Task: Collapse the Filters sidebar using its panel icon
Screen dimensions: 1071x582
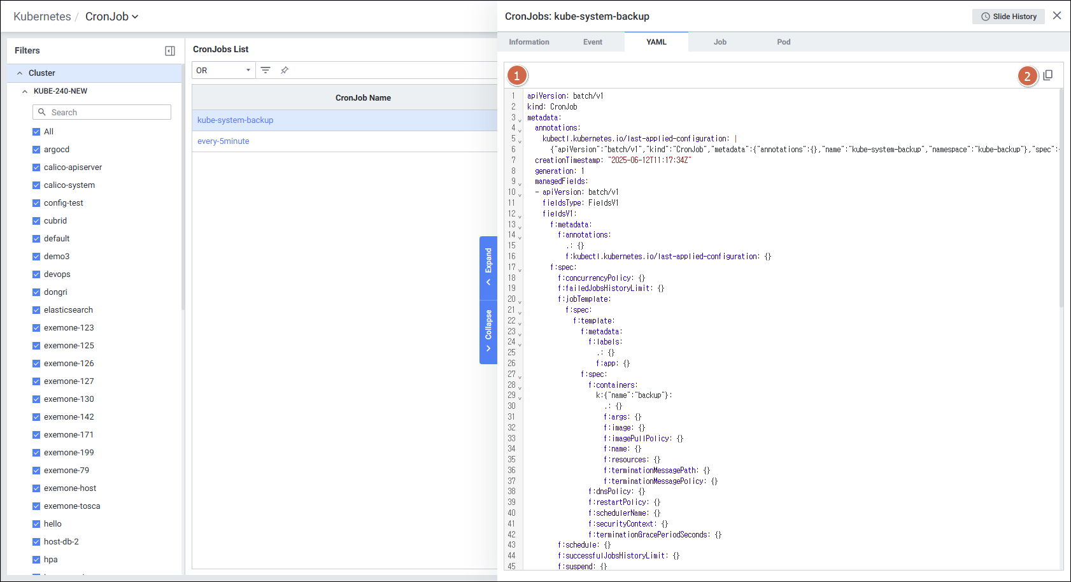Action: [x=169, y=50]
